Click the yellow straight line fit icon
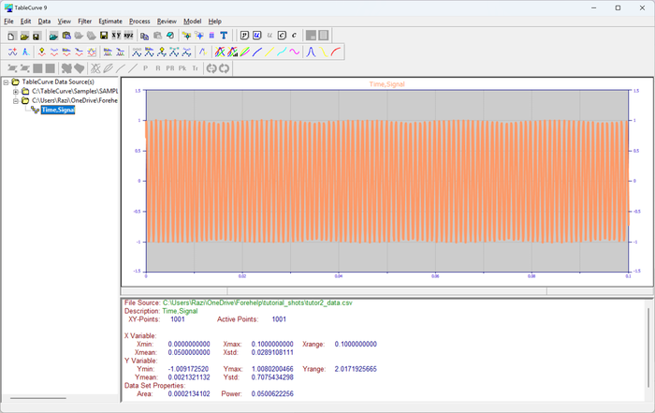Screen dimensions: 655x413 click(269, 52)
